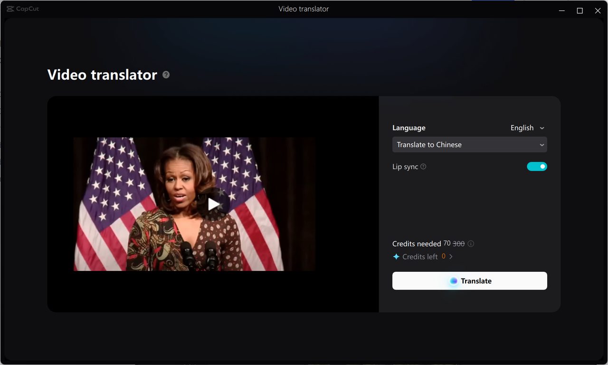
Task: Open the English source language dropdown
Action: coord(527,127)
